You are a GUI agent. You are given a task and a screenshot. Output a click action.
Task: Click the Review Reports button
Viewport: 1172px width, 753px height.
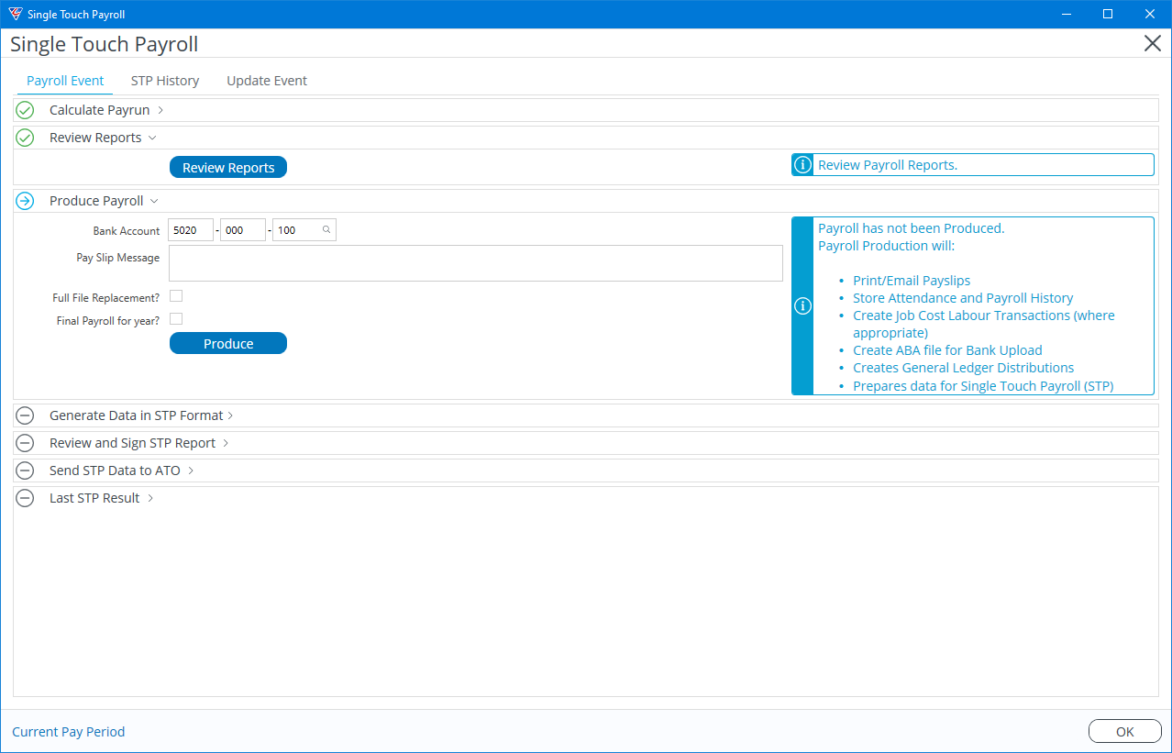[228, 167]
